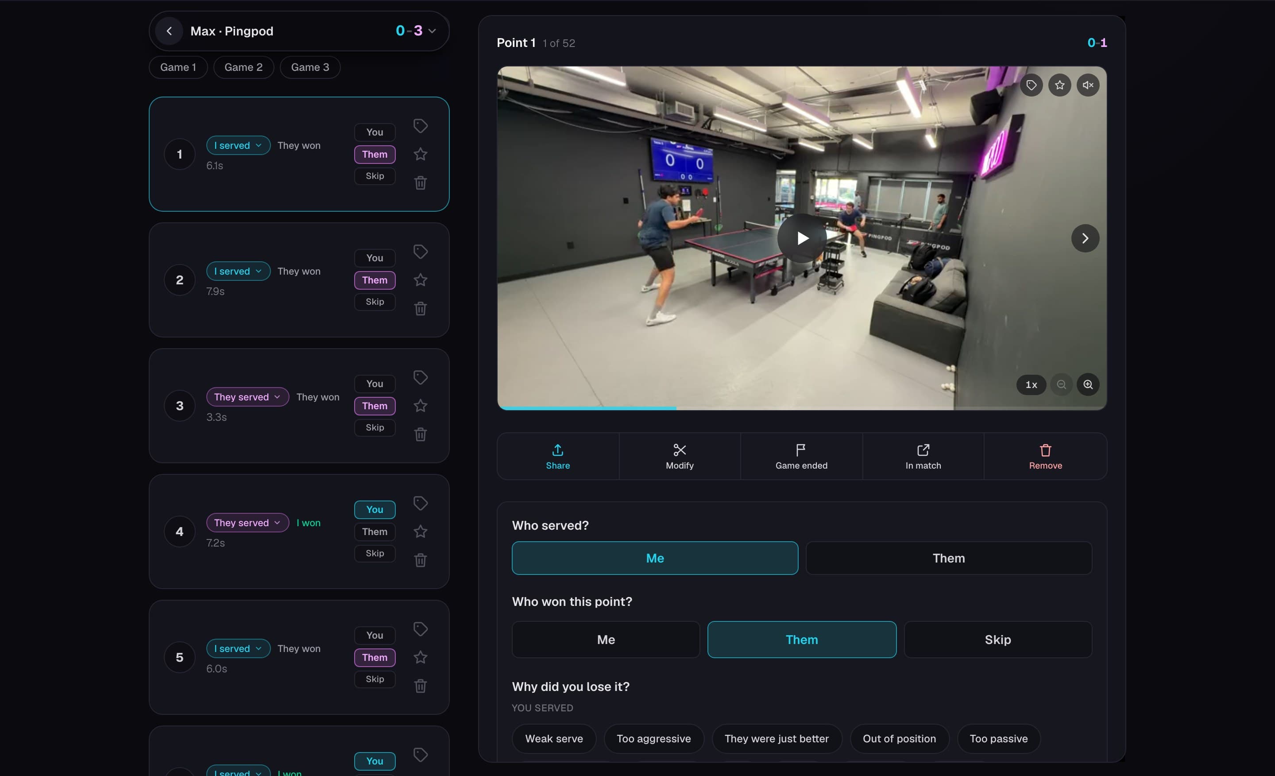
Task: Select They were just better reason
Action: (777, 739)
